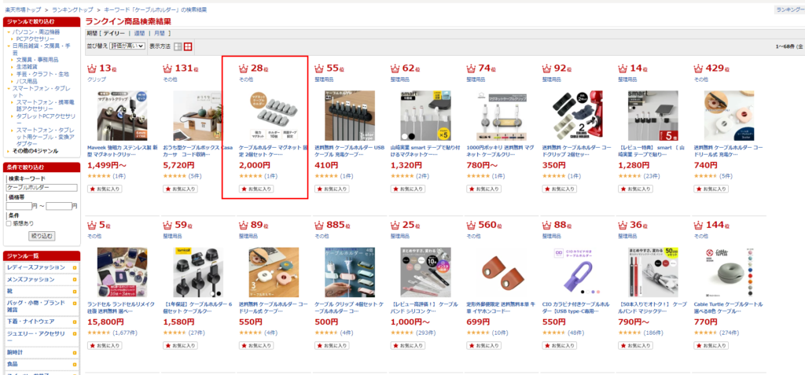Select the red grid display-method icon
This screenshot has height=375, width=805.
189,46
